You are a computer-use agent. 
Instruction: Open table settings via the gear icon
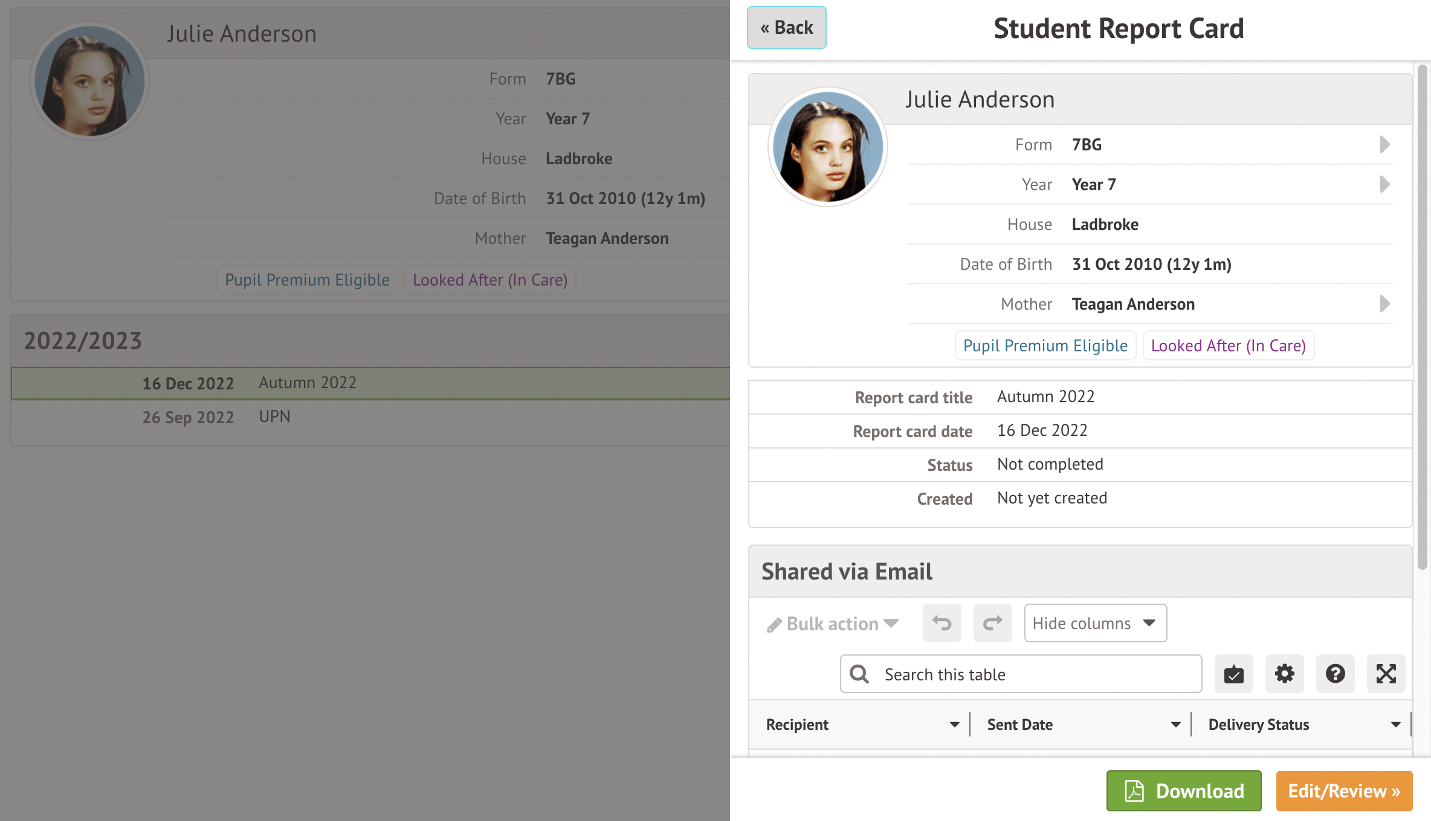pyautogui.click(x=1285, y=674)
